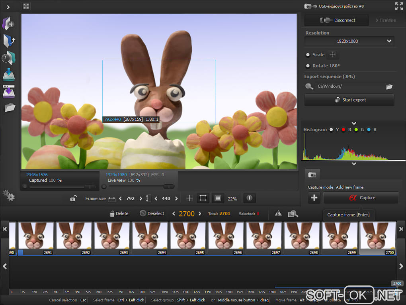Click the magnifier icon beside export path
The image size is (406, 305).
[x=309, y=87]
